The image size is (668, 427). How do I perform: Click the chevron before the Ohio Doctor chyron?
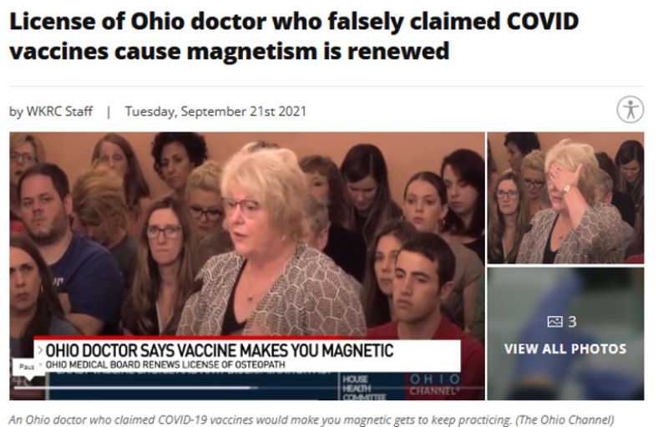click(x=40, y=350)
